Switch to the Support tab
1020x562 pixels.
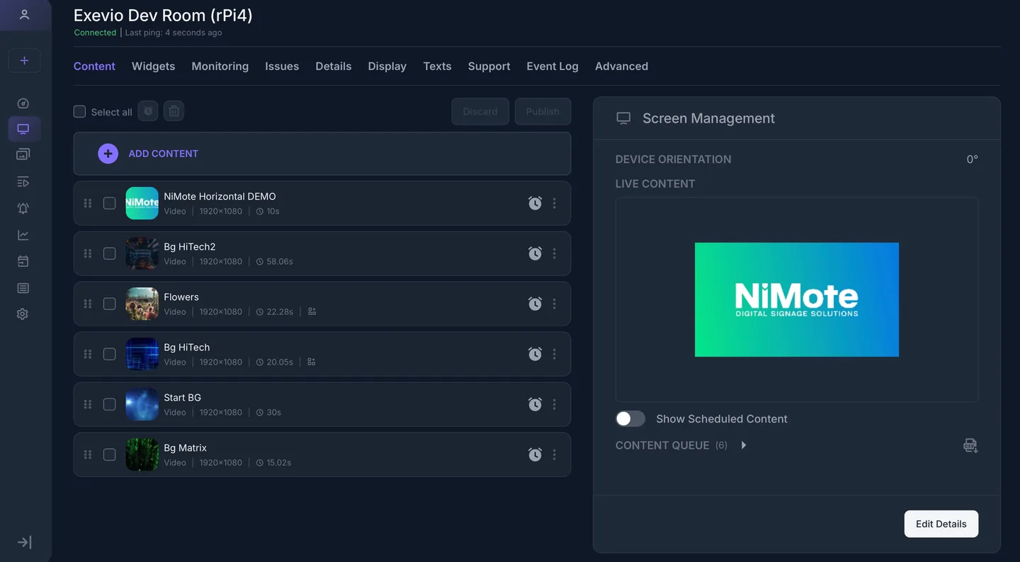pyautogui.click(x=489, y=66)
